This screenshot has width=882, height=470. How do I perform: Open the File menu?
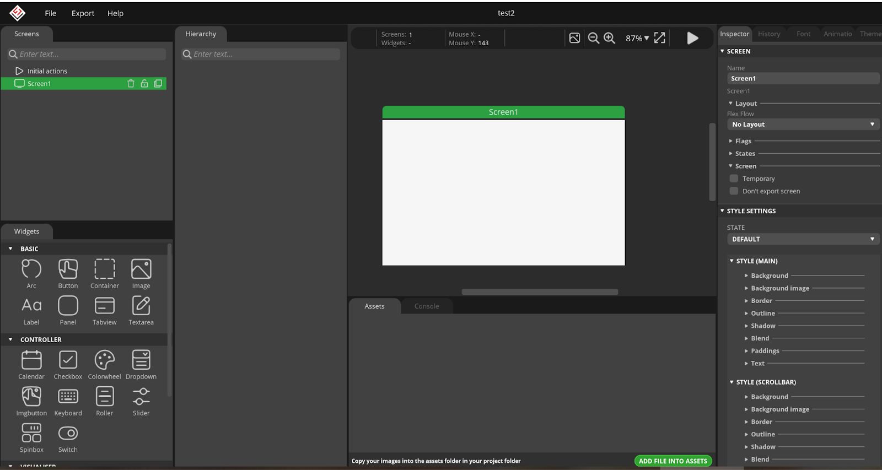tap(51, 13)
